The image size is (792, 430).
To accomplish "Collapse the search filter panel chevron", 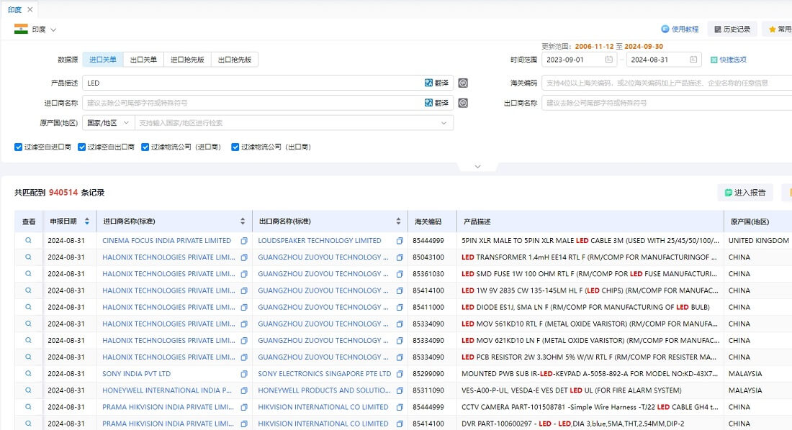I will tap(477, 167).
